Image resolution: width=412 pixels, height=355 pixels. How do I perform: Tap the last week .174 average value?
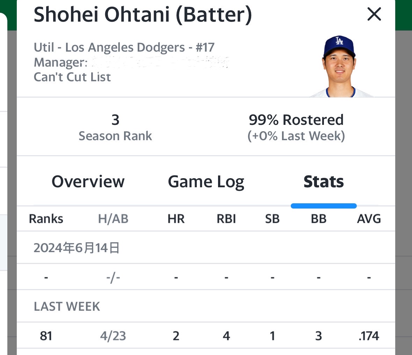click(369, 336)
